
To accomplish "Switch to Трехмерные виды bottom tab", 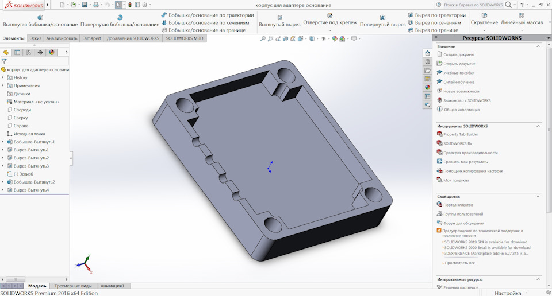I will (73, 286).
